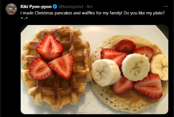
Task: Click the leftmost banana slice
Action: point(106,73)
